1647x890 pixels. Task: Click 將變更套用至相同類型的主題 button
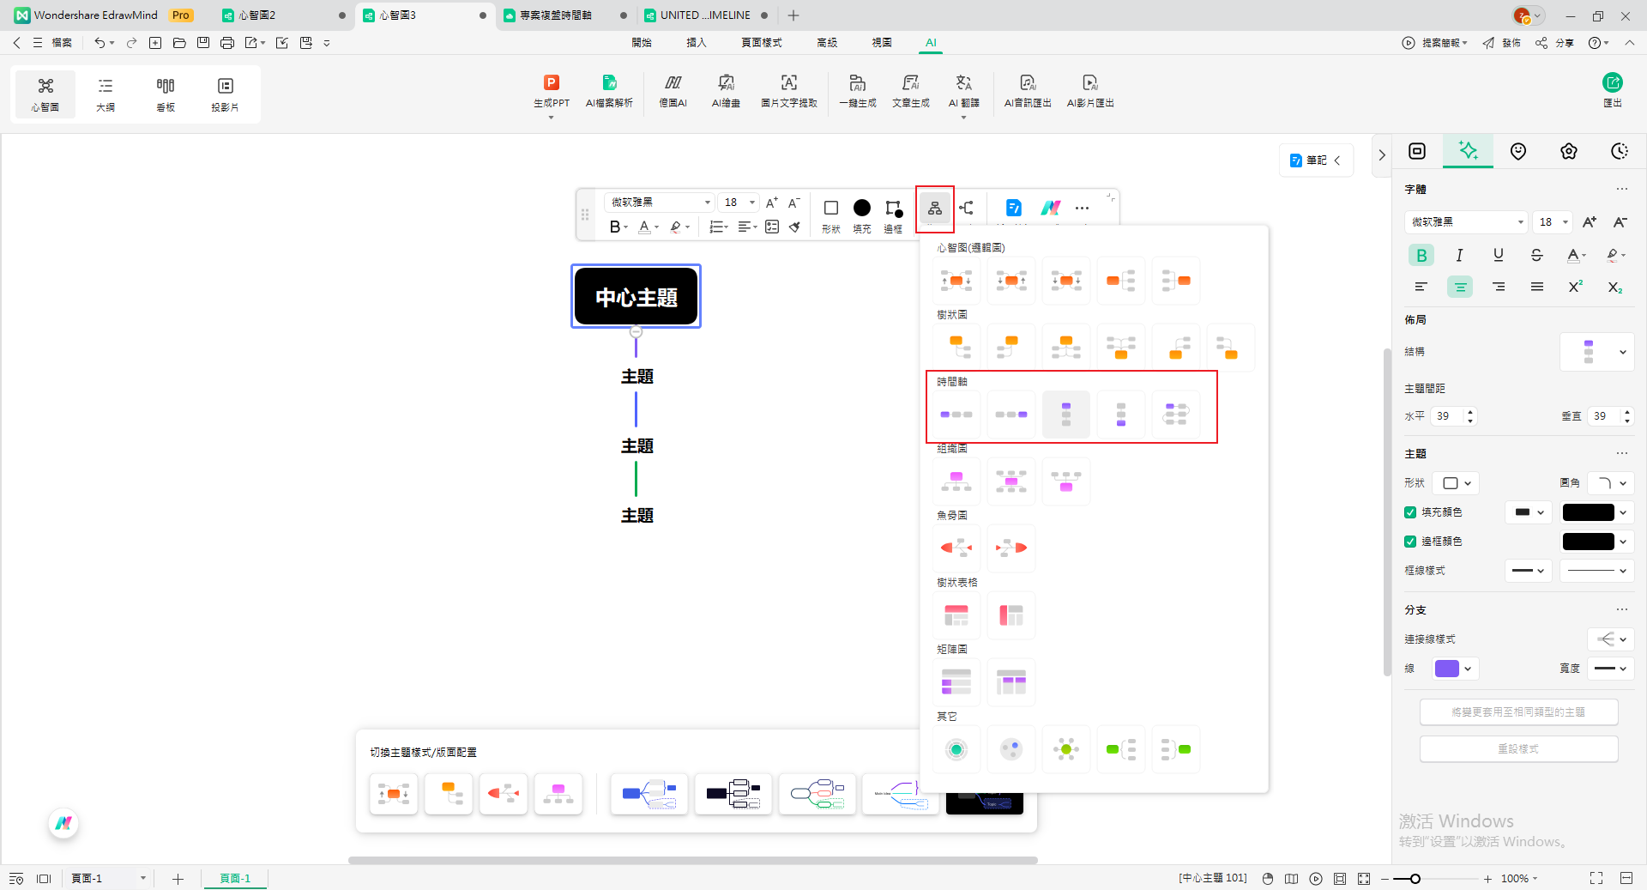[x=1518, y=712]
